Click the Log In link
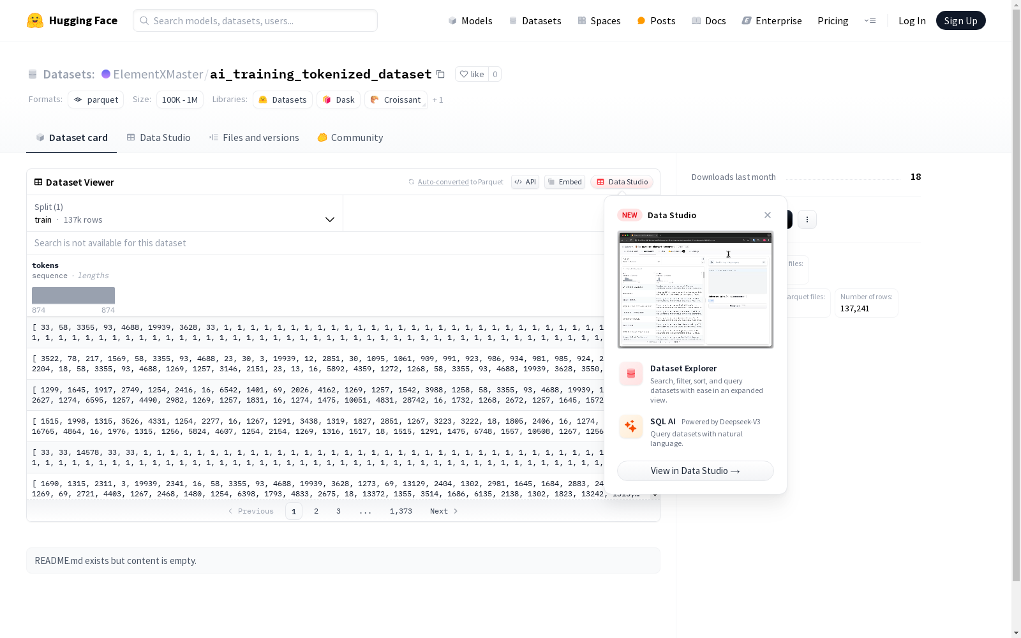This screenshot has height=638, width=1021. [912, 20]
